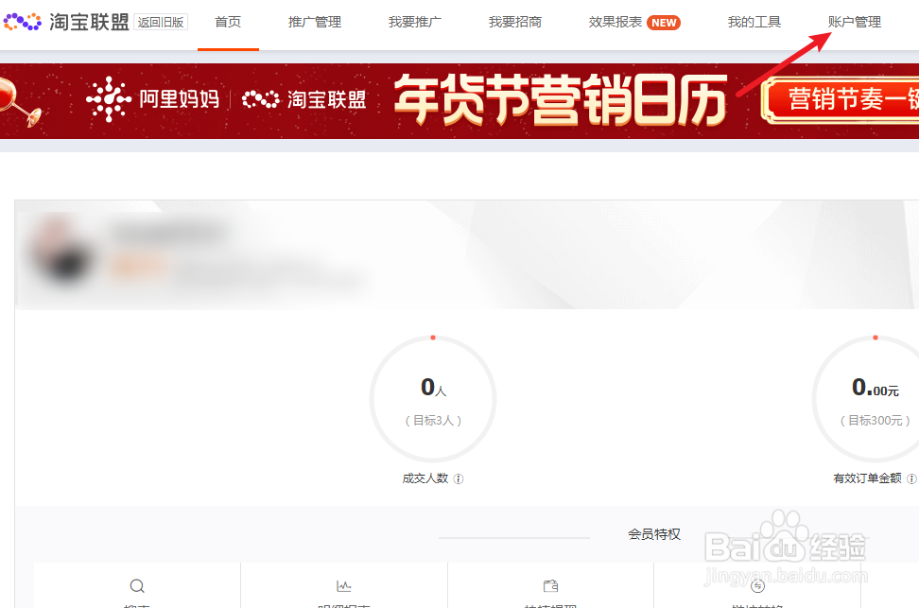The image size is (919, 608).
Task: Switch to the 首页 tab
Action: click(x=227, y=22)
